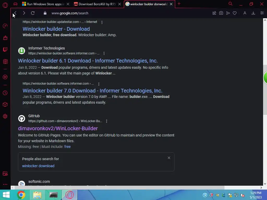Open the Twitch sidebar panel
Image resolution: width=267 pixels, height=200 pixels.
click(5, 49)
